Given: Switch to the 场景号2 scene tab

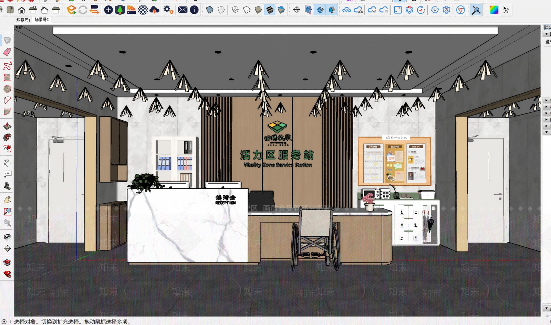Looking at the screenshot, I should click(42, 20).
